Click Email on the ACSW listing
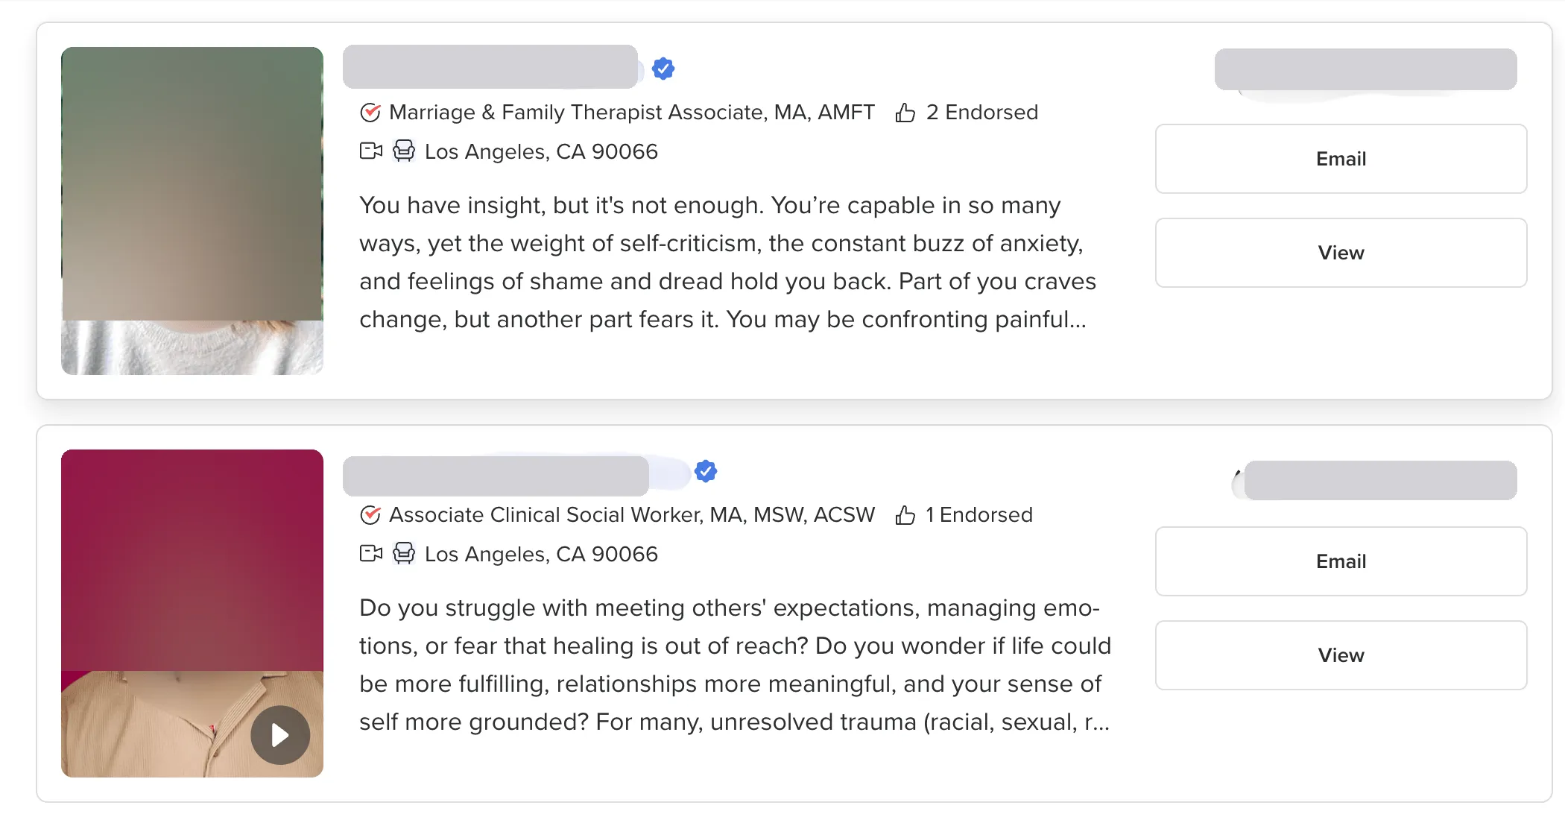The height and width of the screenshot is (820, 1565). [1340, 561]
